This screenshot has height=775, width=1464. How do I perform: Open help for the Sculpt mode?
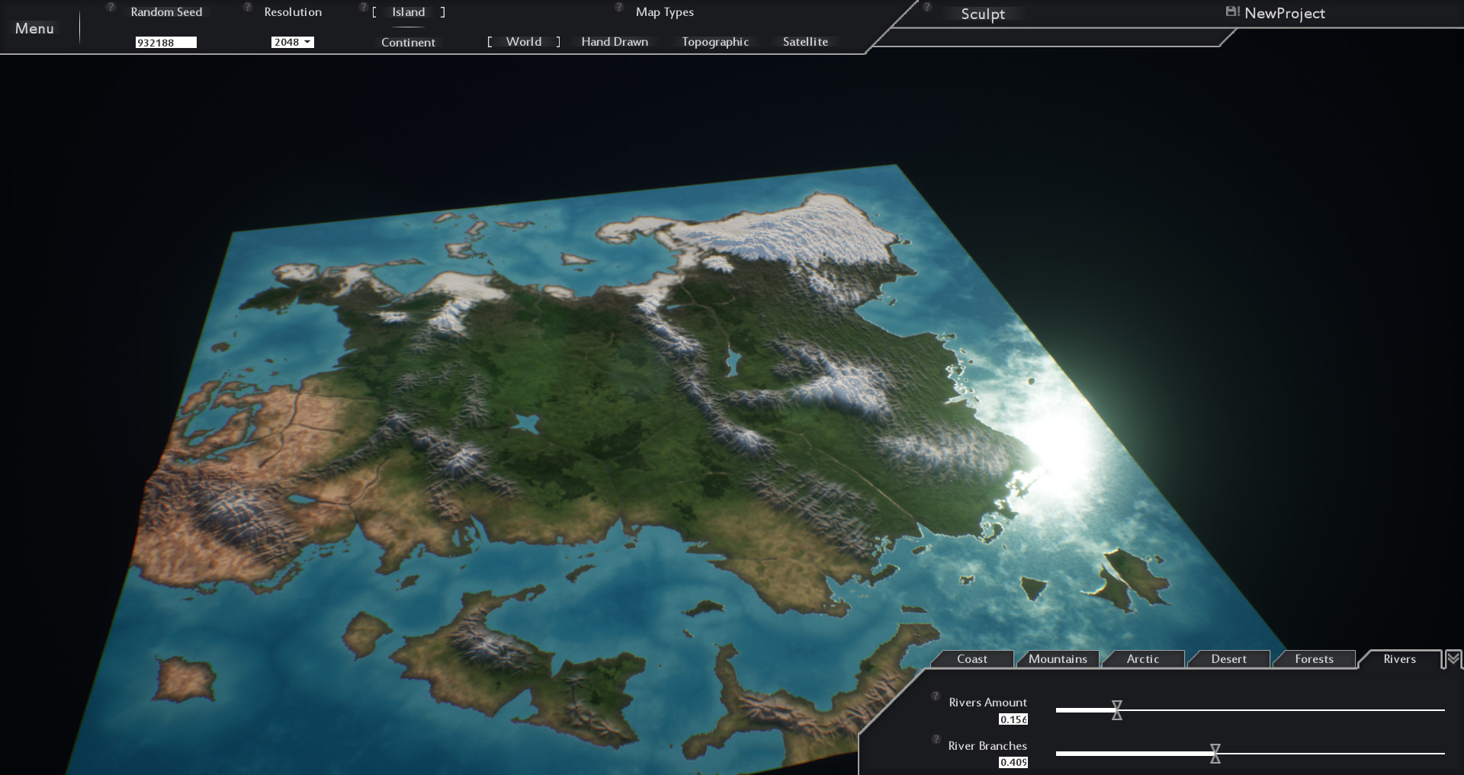tap(926, 6)
